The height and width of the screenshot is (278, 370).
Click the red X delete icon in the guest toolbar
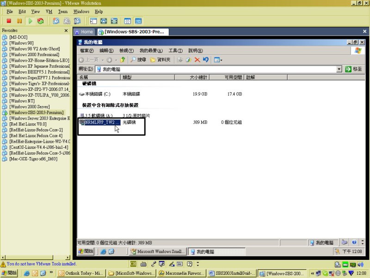click(x=197, y=60)
